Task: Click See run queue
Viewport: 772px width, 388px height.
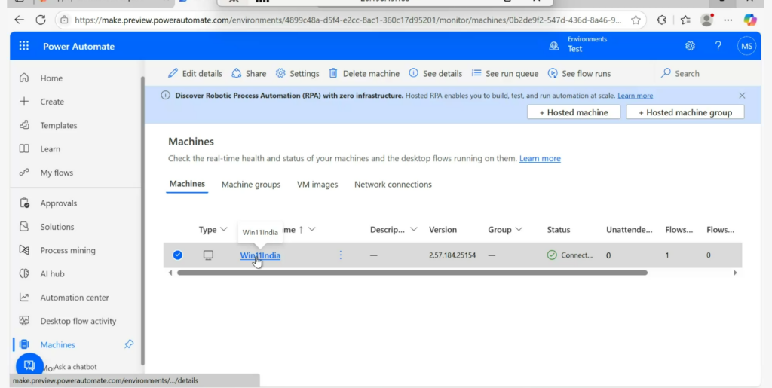Action: coord(505,73)
